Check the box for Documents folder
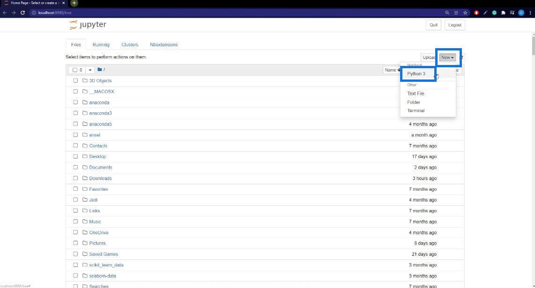This screenshot has height=288, width=535. tap(75, 167)
